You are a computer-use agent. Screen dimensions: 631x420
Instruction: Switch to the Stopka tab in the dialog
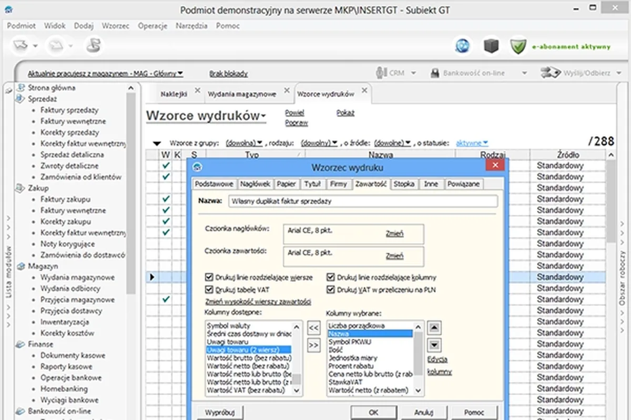(x=404, y=184)
